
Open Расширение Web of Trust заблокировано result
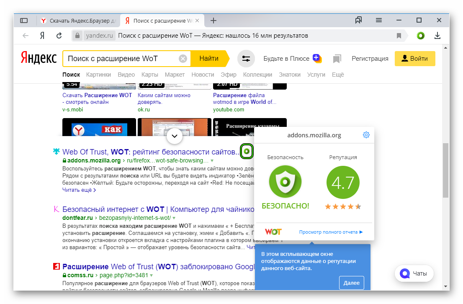pyautogui.click(x=158, y=267)
